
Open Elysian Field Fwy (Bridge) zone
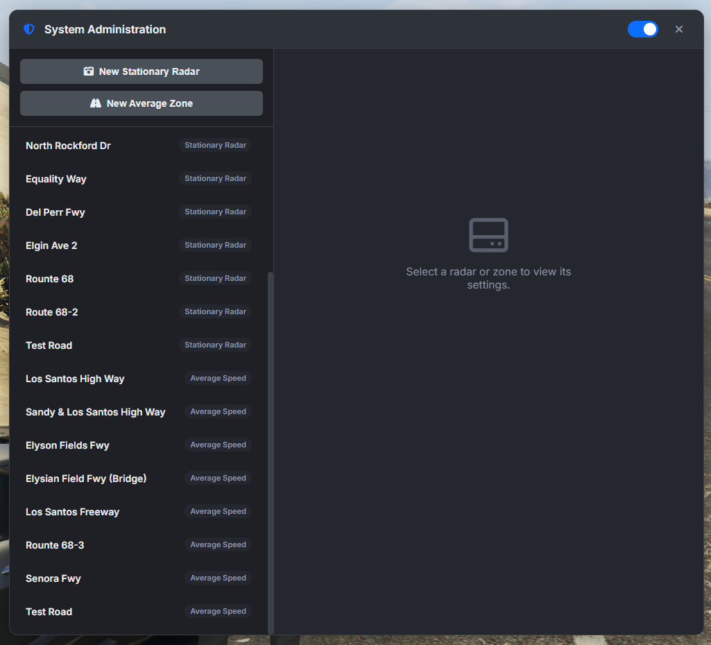click(139, 479)
